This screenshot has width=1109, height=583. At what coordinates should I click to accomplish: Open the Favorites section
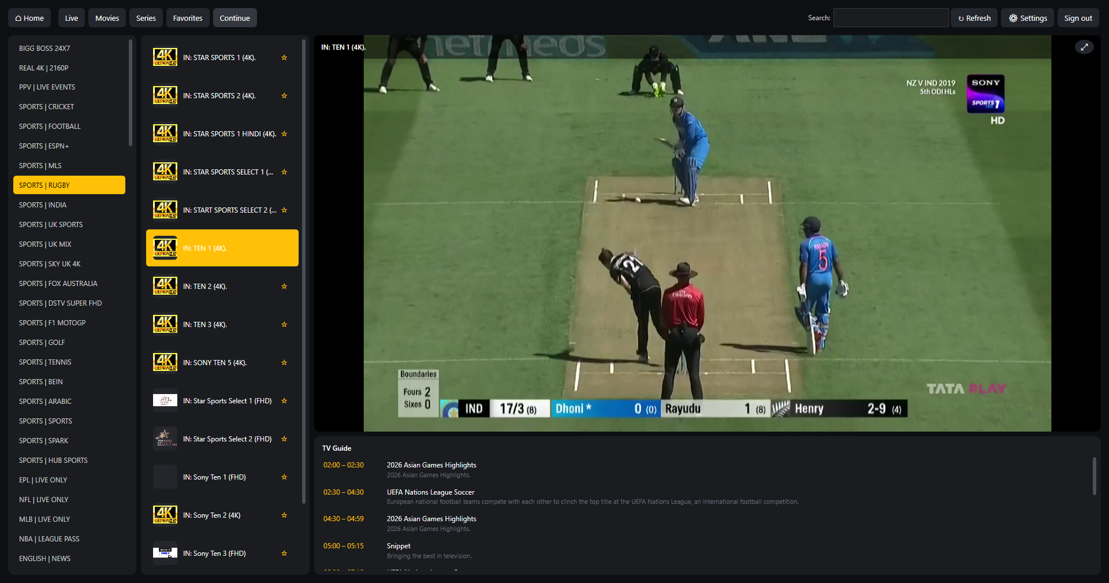pos(188,18)
